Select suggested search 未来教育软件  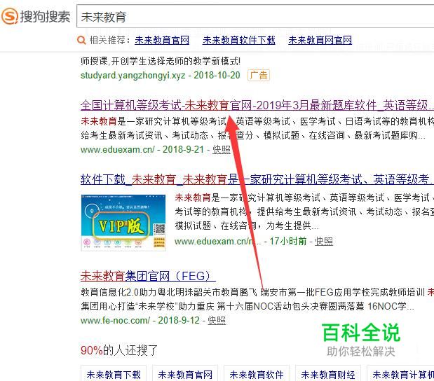[257, 375]
